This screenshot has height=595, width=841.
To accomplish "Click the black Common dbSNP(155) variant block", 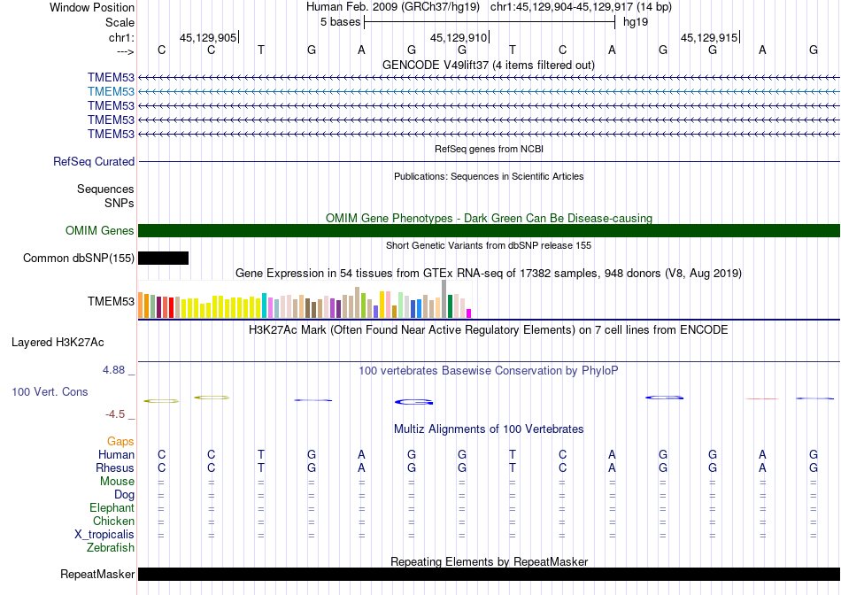I will point(164,258).
